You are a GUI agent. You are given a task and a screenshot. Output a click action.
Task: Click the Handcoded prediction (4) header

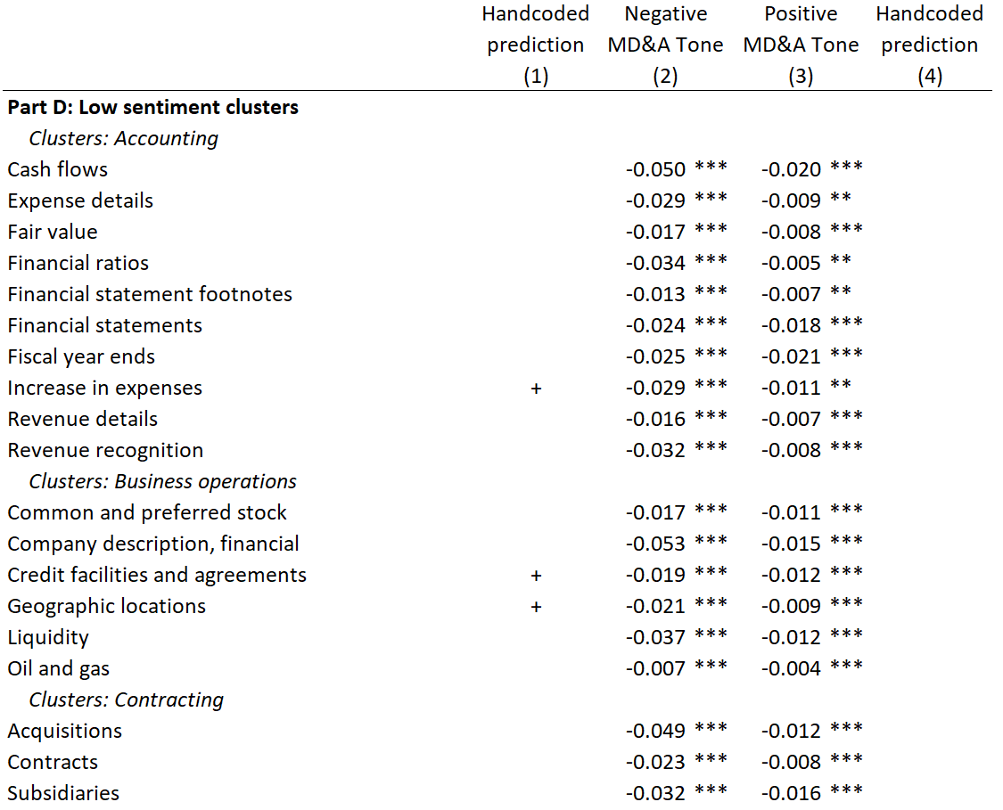point(929,45)
